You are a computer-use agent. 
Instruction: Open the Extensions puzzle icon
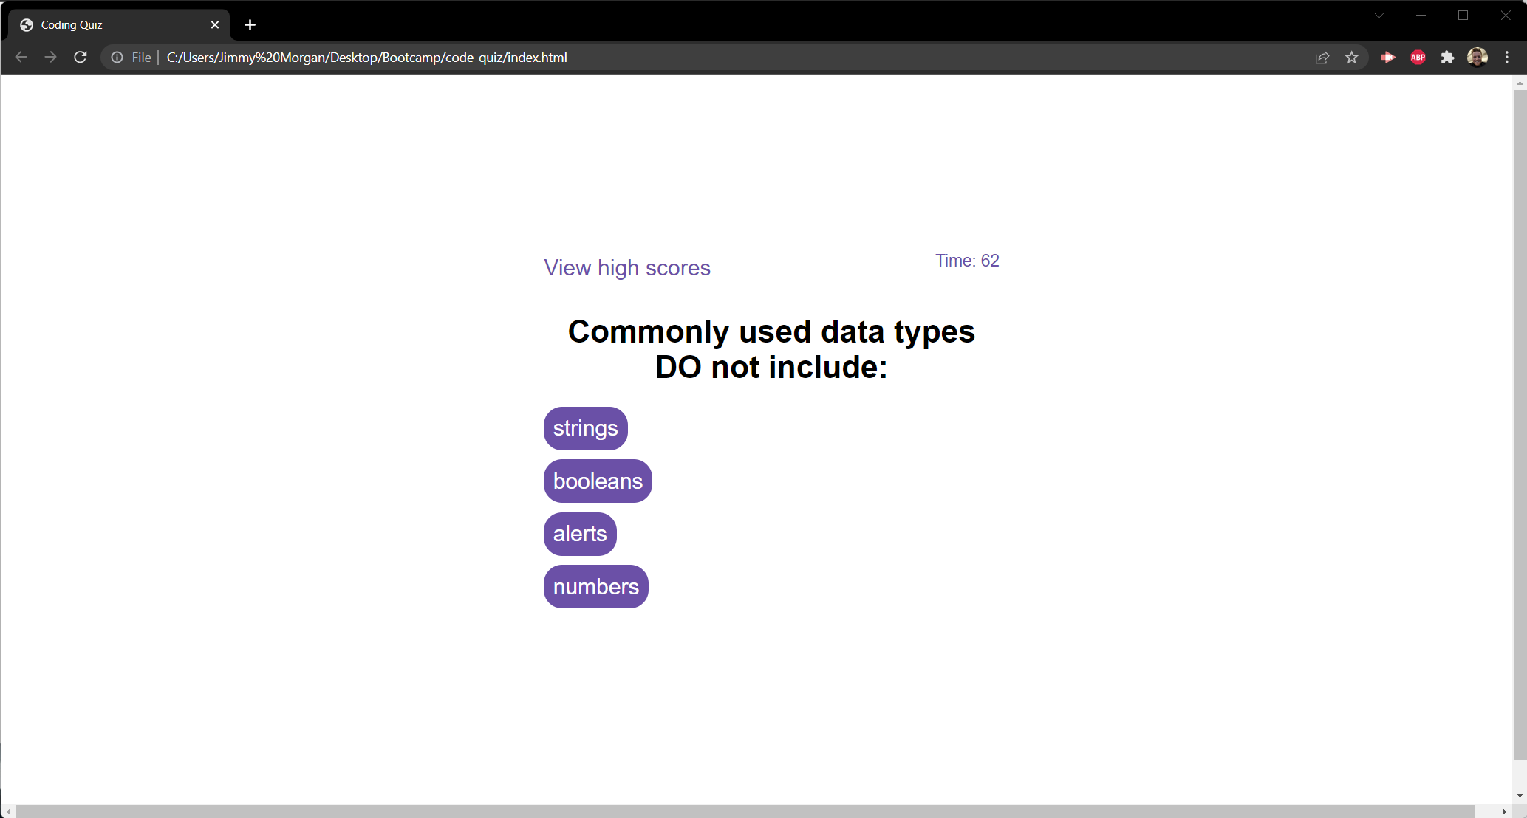click(1447, 58)
